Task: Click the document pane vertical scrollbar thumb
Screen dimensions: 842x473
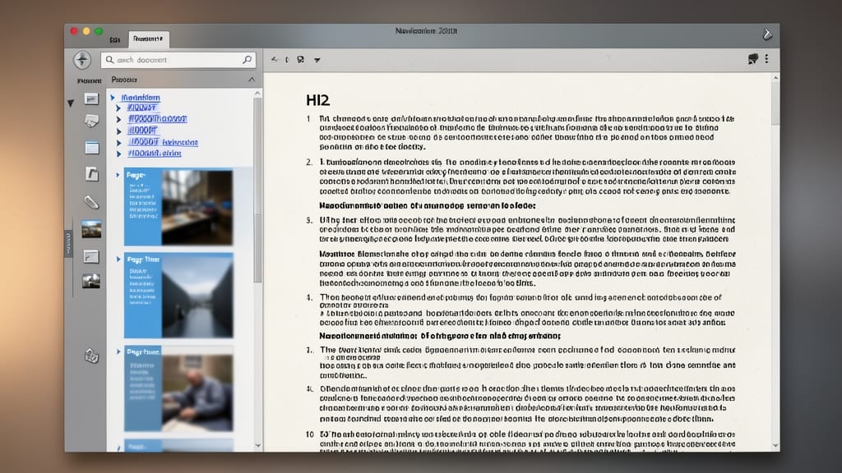Action: tap(775, 103)
